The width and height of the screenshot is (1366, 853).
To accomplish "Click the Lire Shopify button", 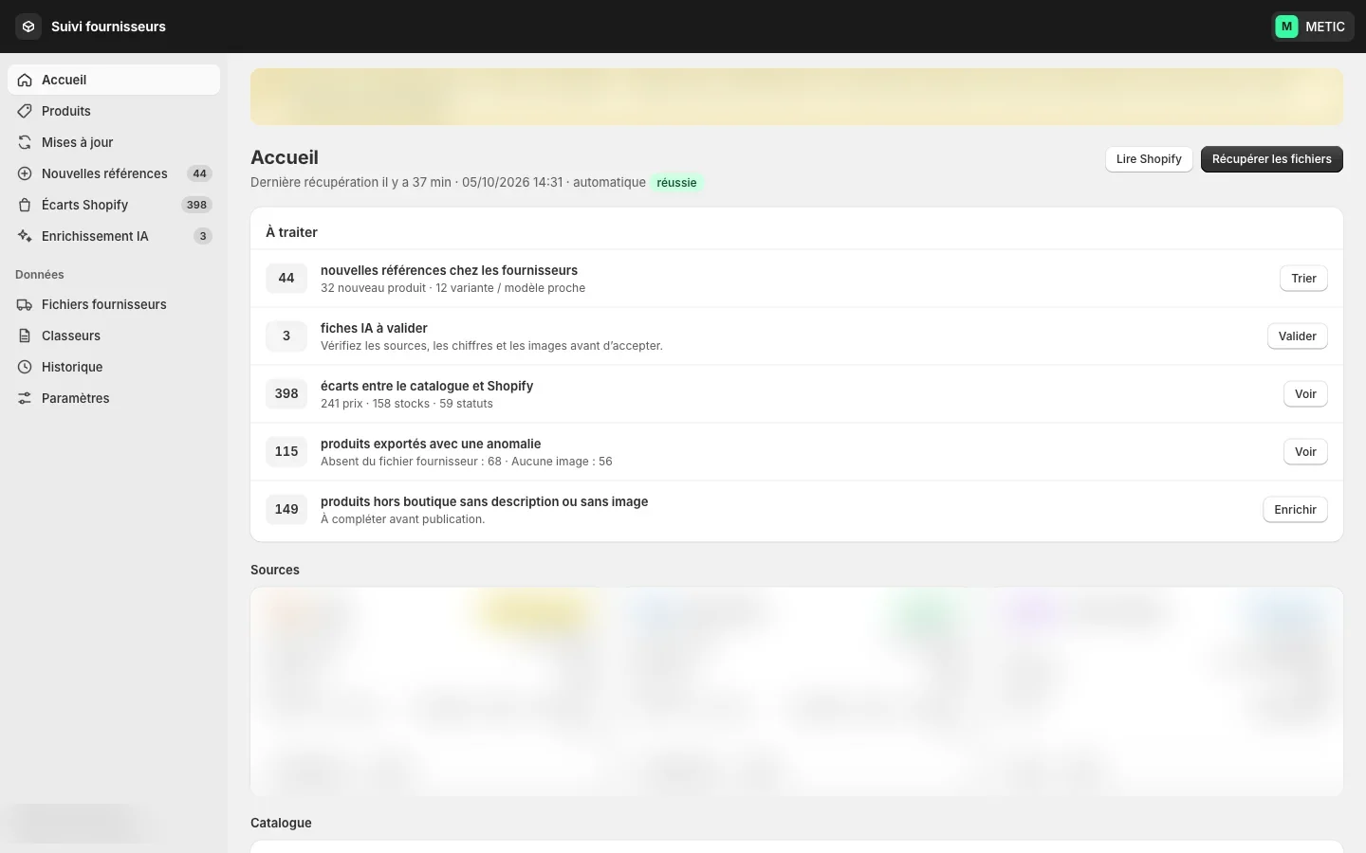I will pos(1149,159).
